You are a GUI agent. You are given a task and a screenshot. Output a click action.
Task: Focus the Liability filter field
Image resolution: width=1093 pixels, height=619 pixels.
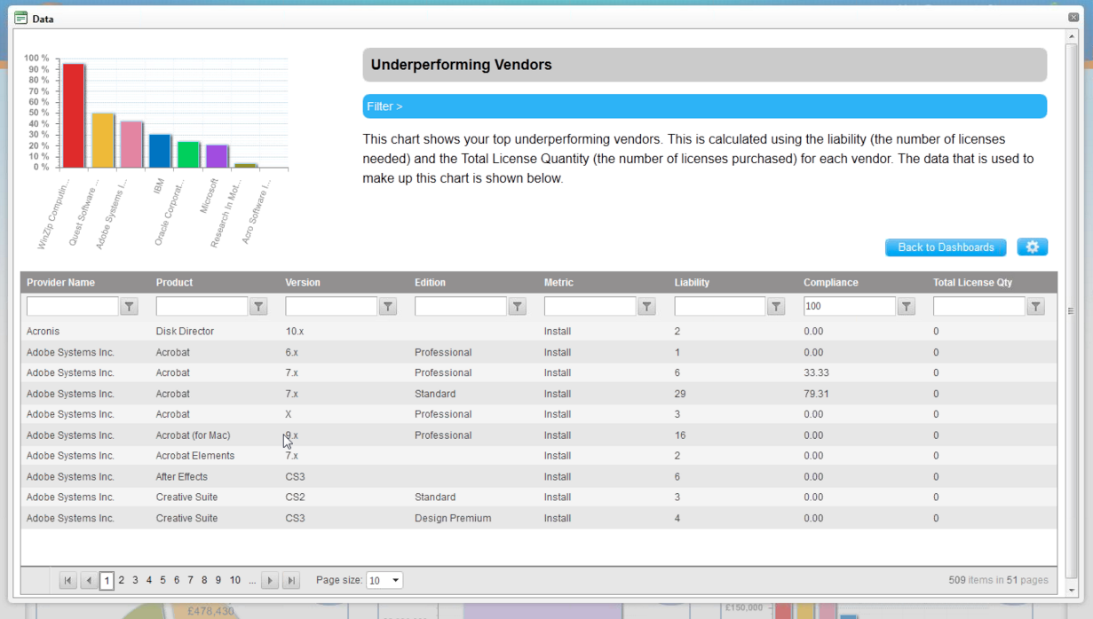(720, 306)
